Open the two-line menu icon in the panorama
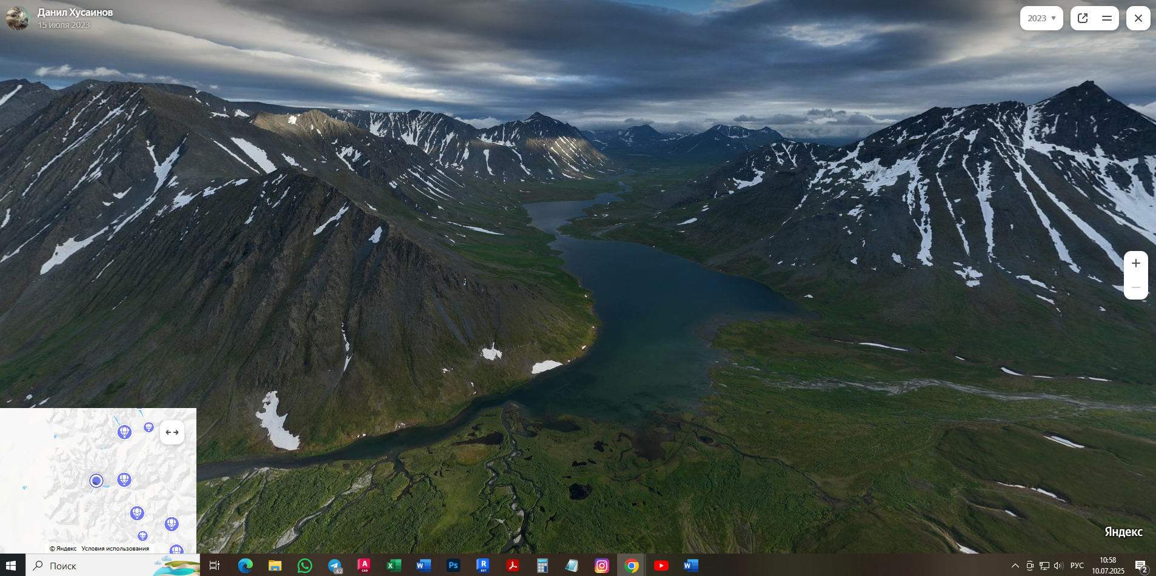This screenshot has height=576, width=1156. click(1106, 18)
